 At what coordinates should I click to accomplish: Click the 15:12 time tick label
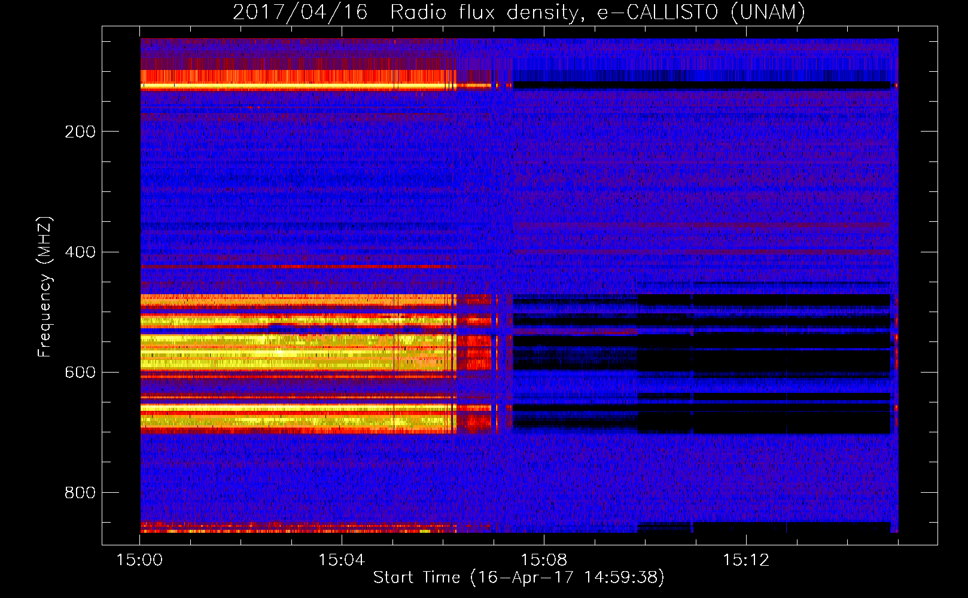pos(745,560)
